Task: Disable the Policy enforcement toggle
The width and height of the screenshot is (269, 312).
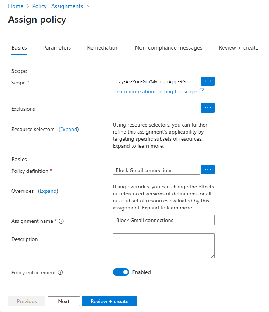Action: coord(121,272)
